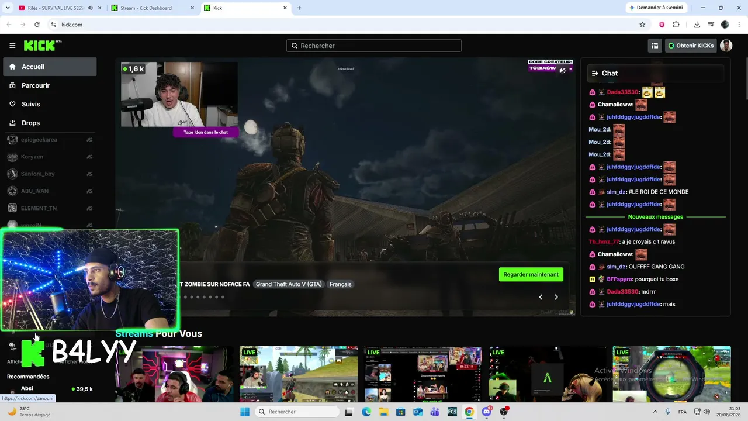Click the taskbar microphone icon
The height and width of the screenshot is (421, 748).
click(x=668, y=412)
